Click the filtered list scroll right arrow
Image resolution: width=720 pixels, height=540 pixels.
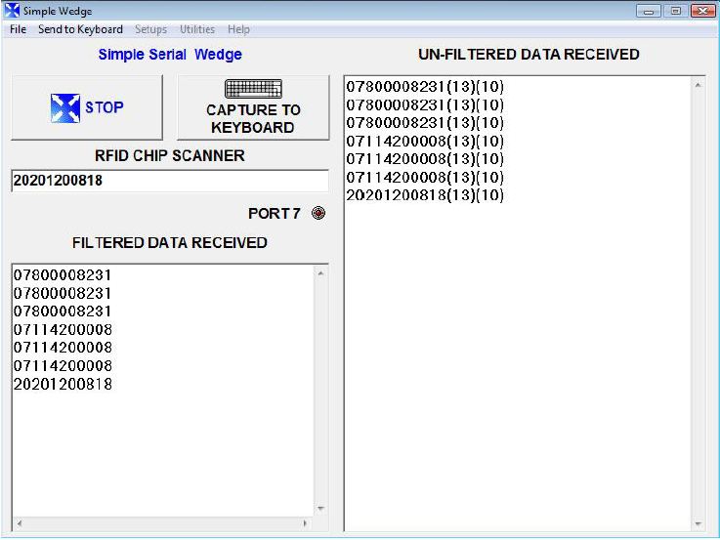(x=305, y=523)
